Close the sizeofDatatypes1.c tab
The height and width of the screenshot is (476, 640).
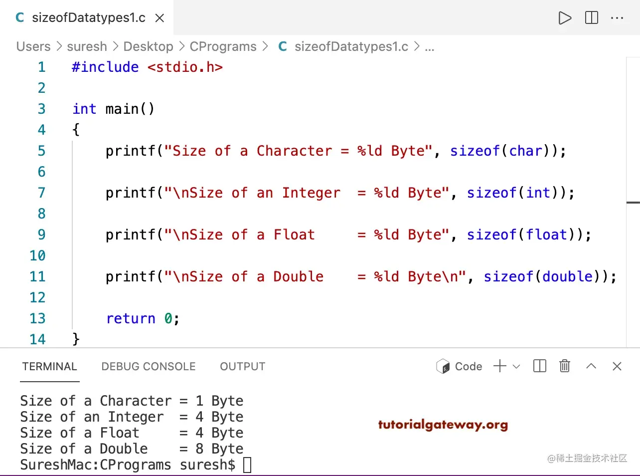(160, 18)
